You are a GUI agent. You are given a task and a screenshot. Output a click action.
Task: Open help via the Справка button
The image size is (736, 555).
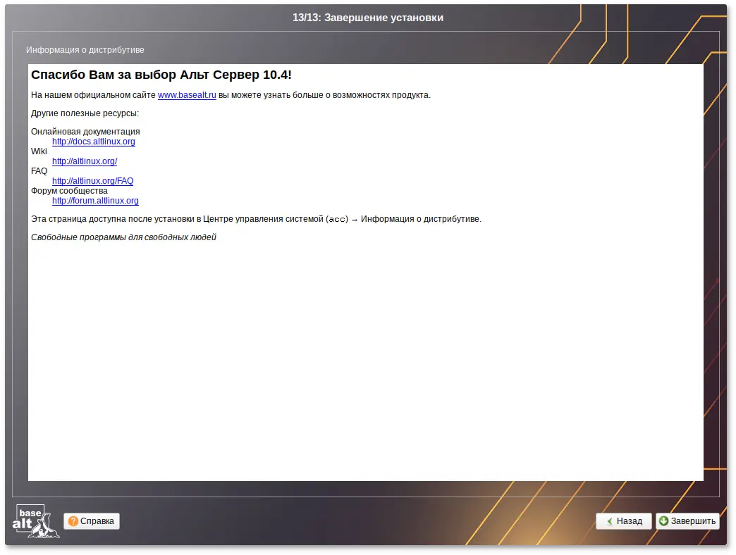point(92,521)
